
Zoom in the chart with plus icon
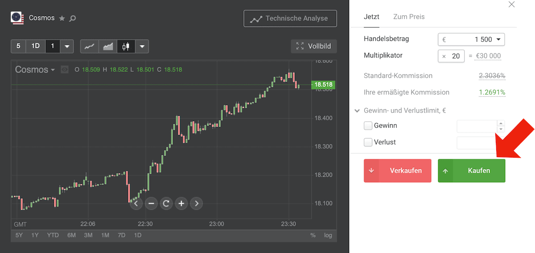click(181, 204)
